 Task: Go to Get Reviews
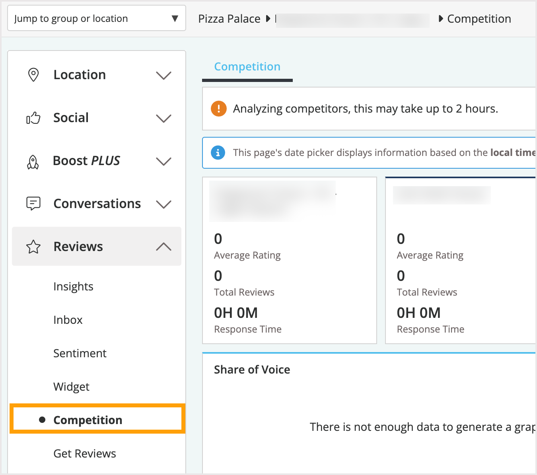[x=84, y=453]
